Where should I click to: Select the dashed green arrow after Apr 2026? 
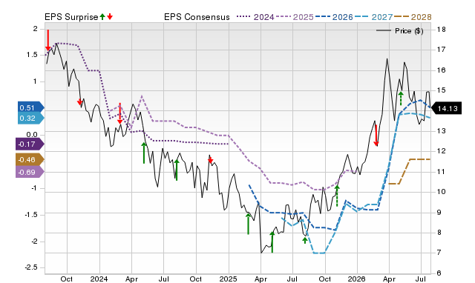[401, 99]
